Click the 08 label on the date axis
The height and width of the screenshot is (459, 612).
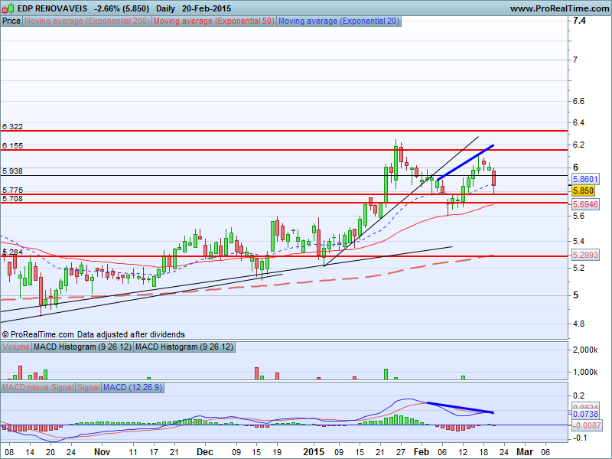point(8,452)
